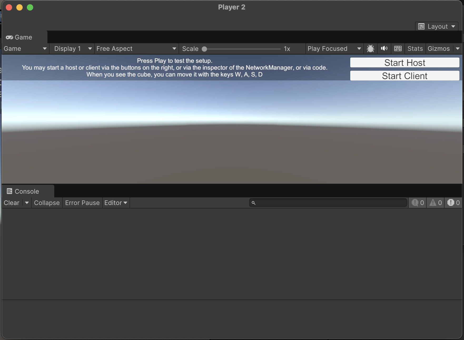Screen dimensions: 464x340
Task: Mute game audio using the speaker icon
Action: click(384, 48)
